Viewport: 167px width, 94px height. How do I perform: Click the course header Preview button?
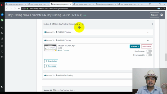154,15
